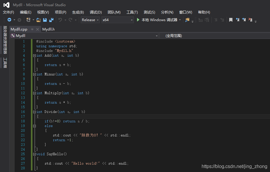
Task: Open the 分析(N) menu
Action: point(167,12)
